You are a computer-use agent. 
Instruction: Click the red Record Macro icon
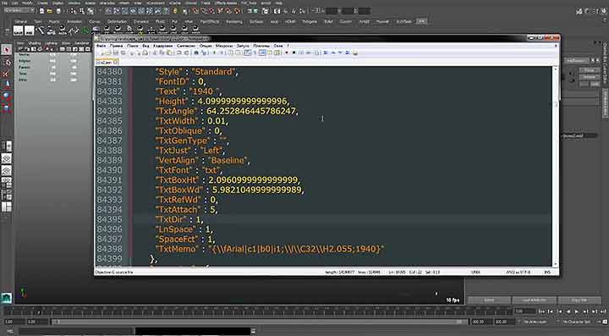[x=287, y=52]
